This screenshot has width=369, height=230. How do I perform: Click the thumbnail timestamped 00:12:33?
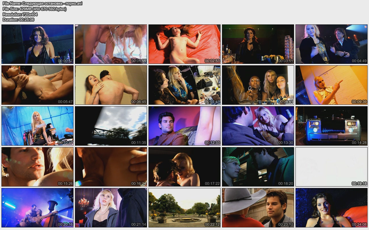pos(184,126)
